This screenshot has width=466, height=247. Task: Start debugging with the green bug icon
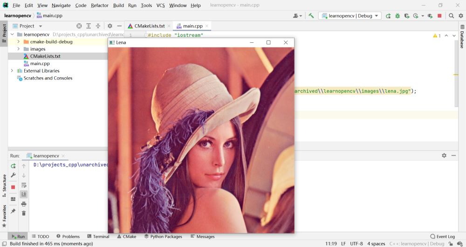point(397,16)
